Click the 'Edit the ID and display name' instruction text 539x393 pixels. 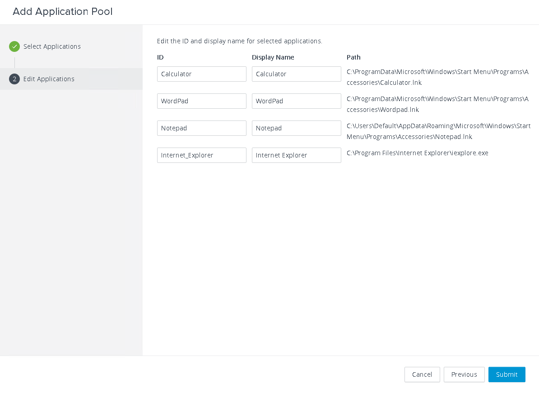tap(240, 41)
